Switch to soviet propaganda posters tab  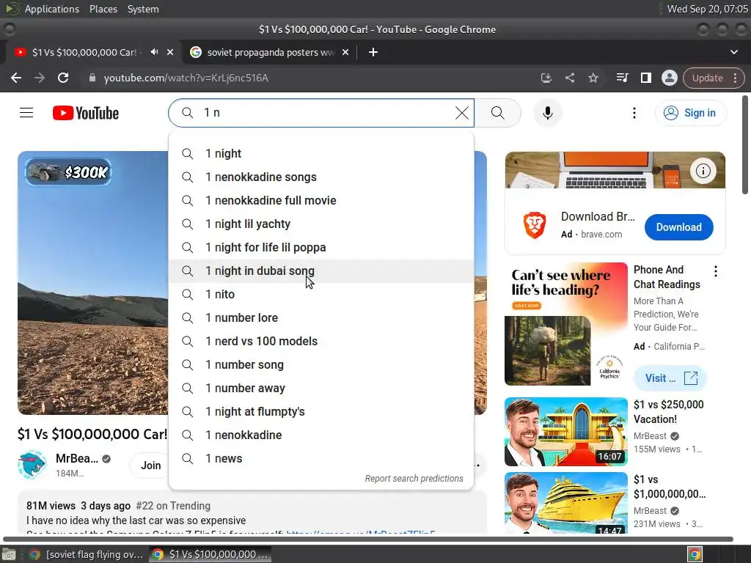point(270,52)
